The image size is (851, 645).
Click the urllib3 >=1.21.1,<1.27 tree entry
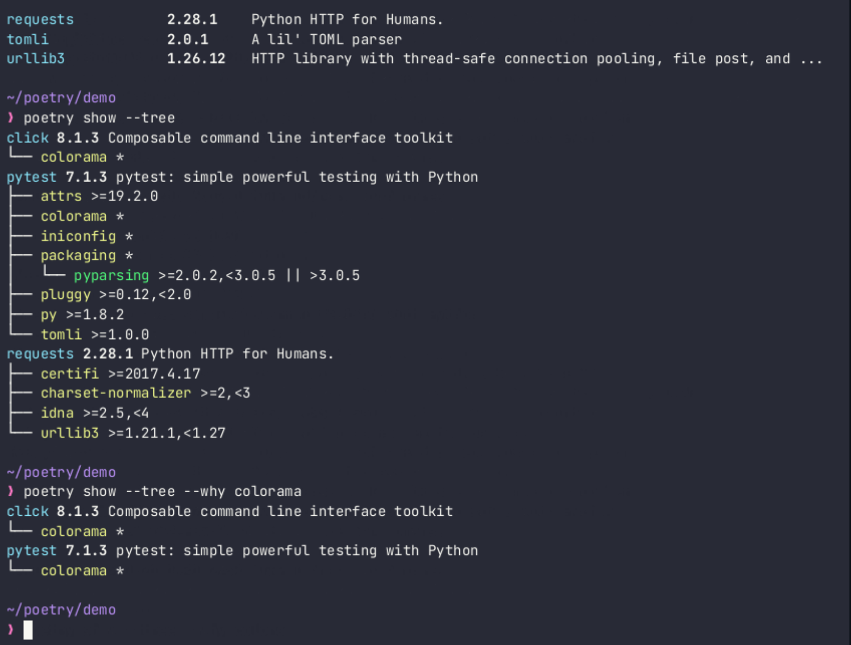133,433
